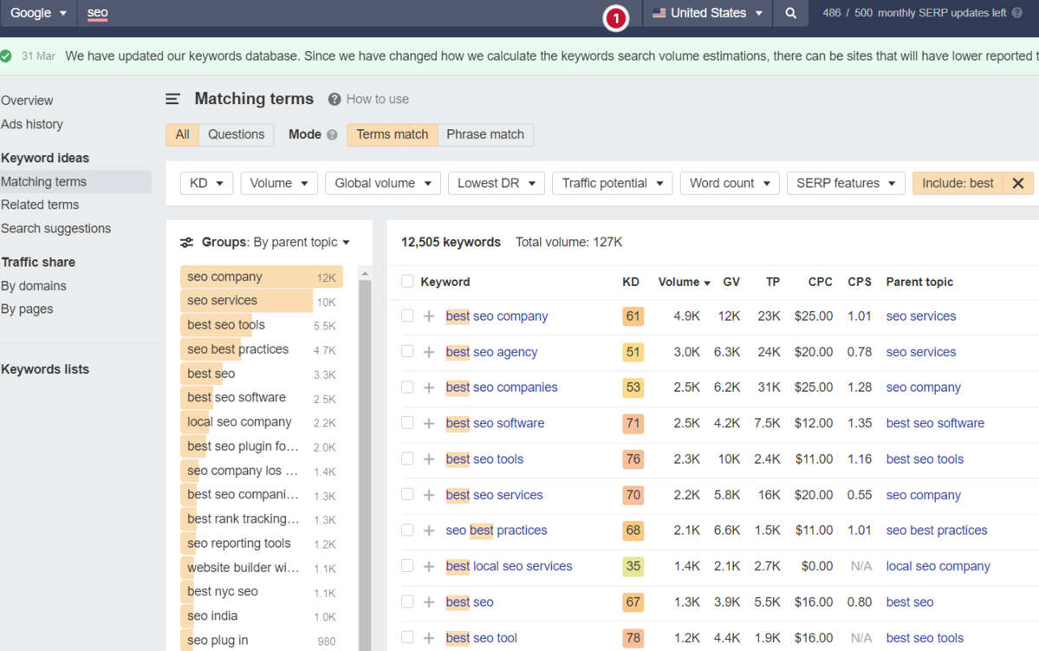This screenshot has width=1039, height=651.
Task: Click the seo search input field
Action: point(97,13)
